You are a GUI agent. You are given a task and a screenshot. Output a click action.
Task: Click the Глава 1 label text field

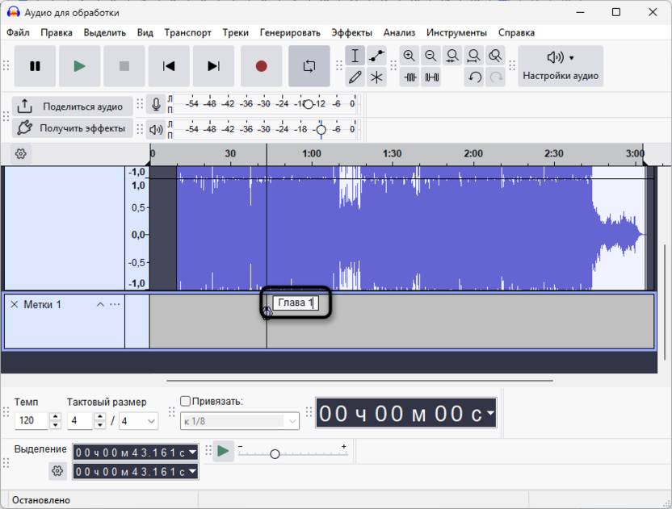click(x=295, y=303)
